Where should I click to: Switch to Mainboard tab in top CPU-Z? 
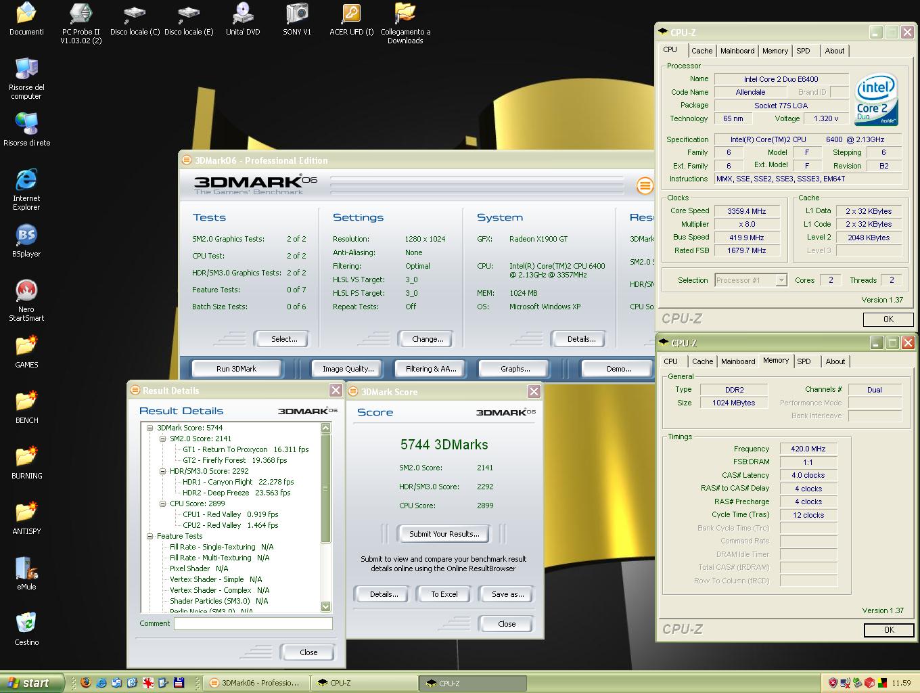(x=737, y=51)
